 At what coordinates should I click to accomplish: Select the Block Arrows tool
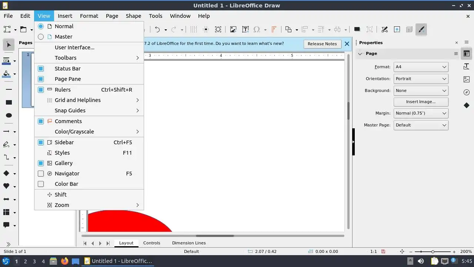pyautogui.click(x=6, y=200)
